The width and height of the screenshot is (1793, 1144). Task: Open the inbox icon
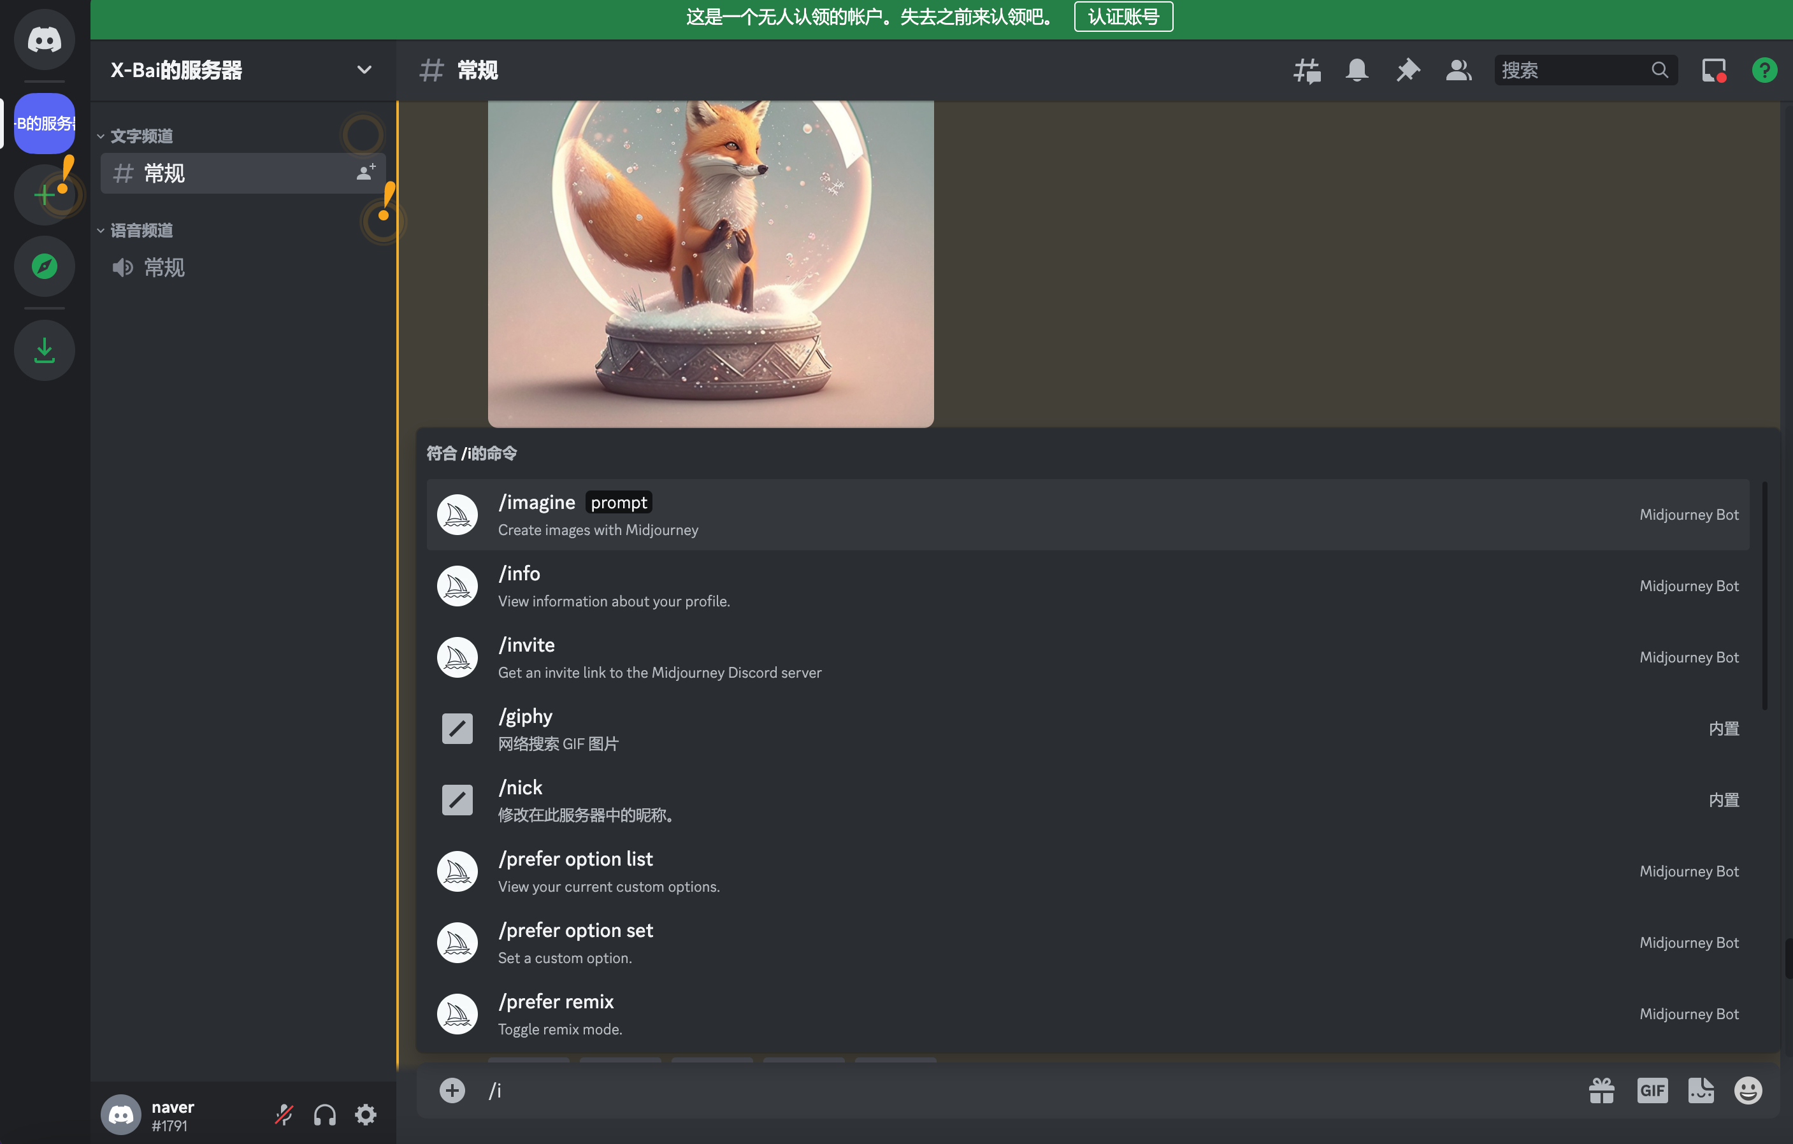coord(1713,71)
